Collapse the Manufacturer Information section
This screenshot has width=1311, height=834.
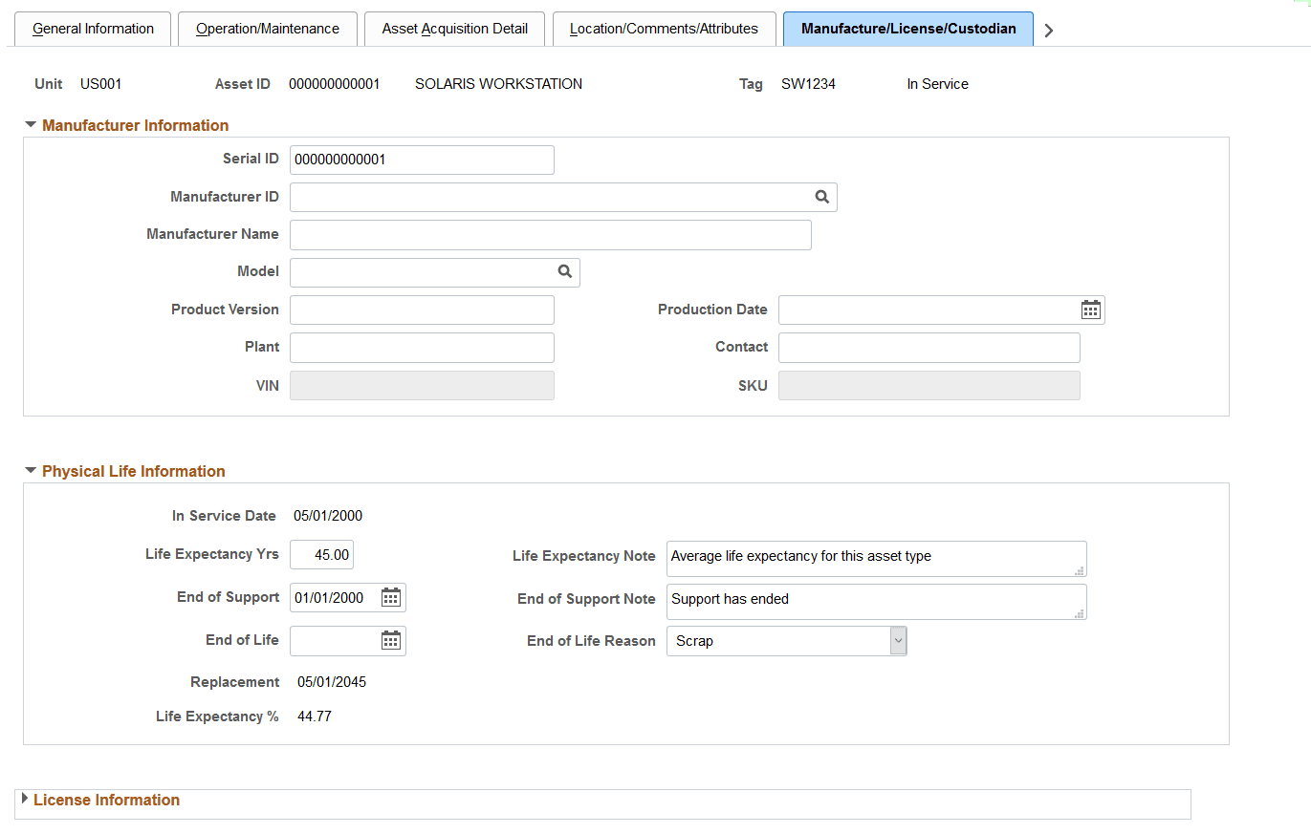click(31, 123)
